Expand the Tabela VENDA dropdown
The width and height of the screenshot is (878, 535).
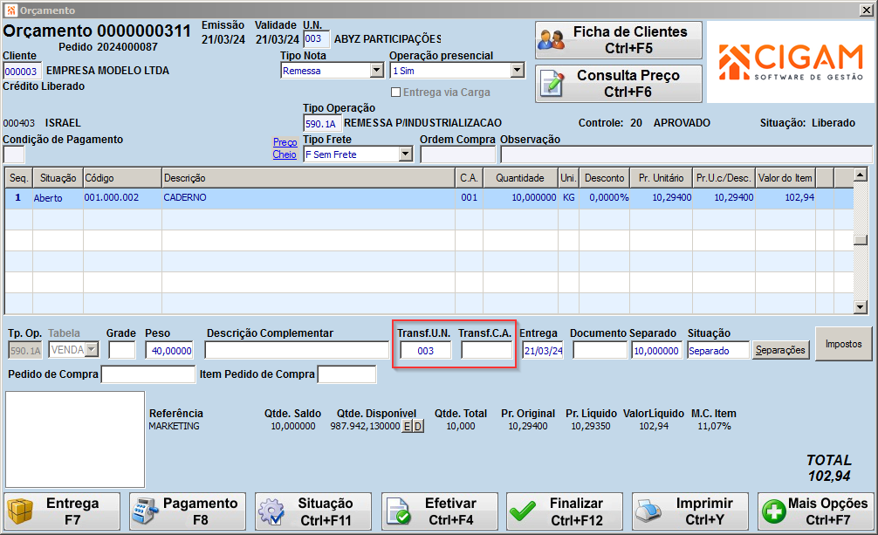click(92, 350)
